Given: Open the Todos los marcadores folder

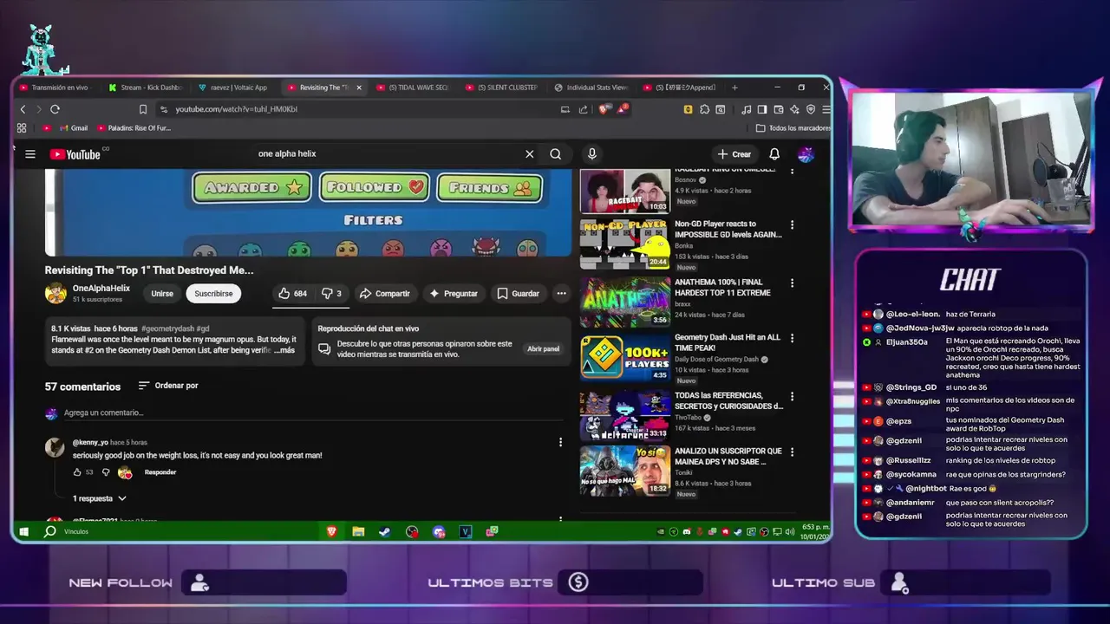Looking at the screenshot, I should 793,128.
